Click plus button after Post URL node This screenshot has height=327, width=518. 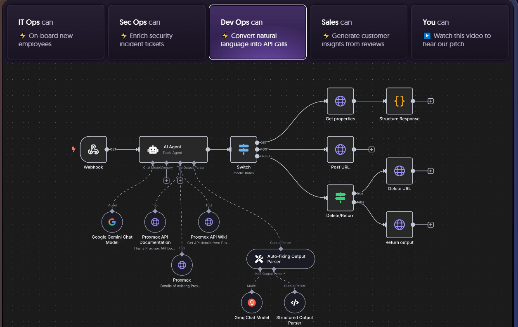point(371,149)
